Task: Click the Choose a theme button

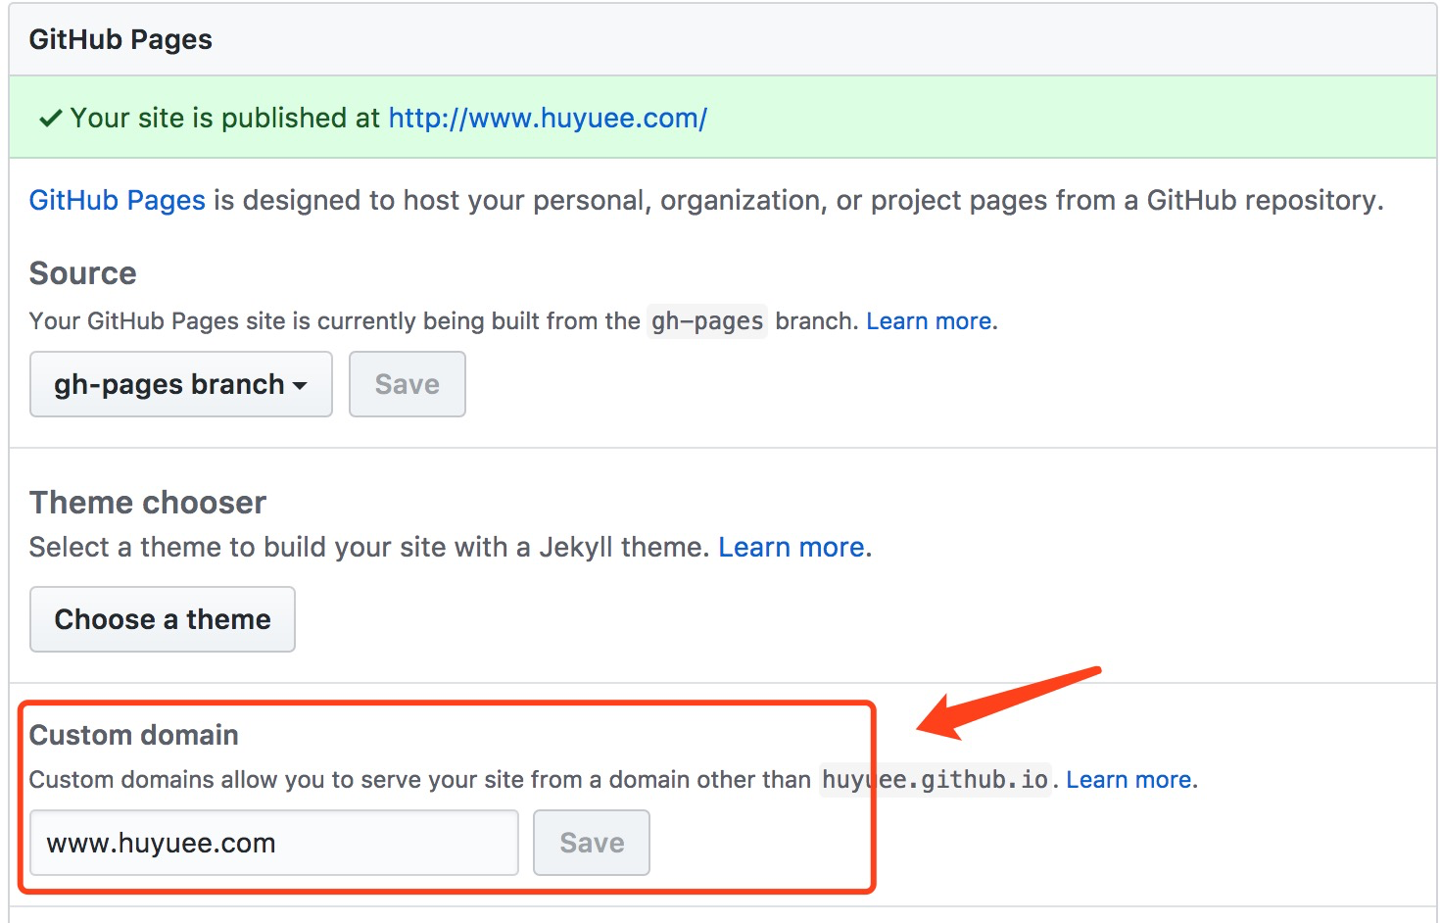Action: click(163, 619)
